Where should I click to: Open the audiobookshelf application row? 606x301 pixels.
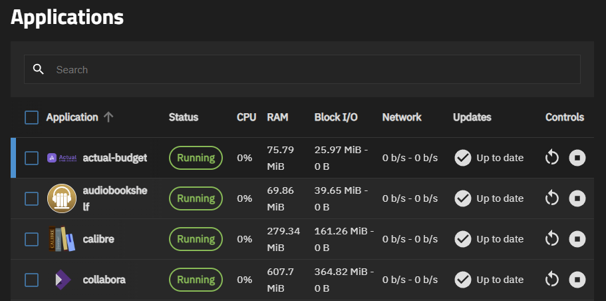point(303,198)
